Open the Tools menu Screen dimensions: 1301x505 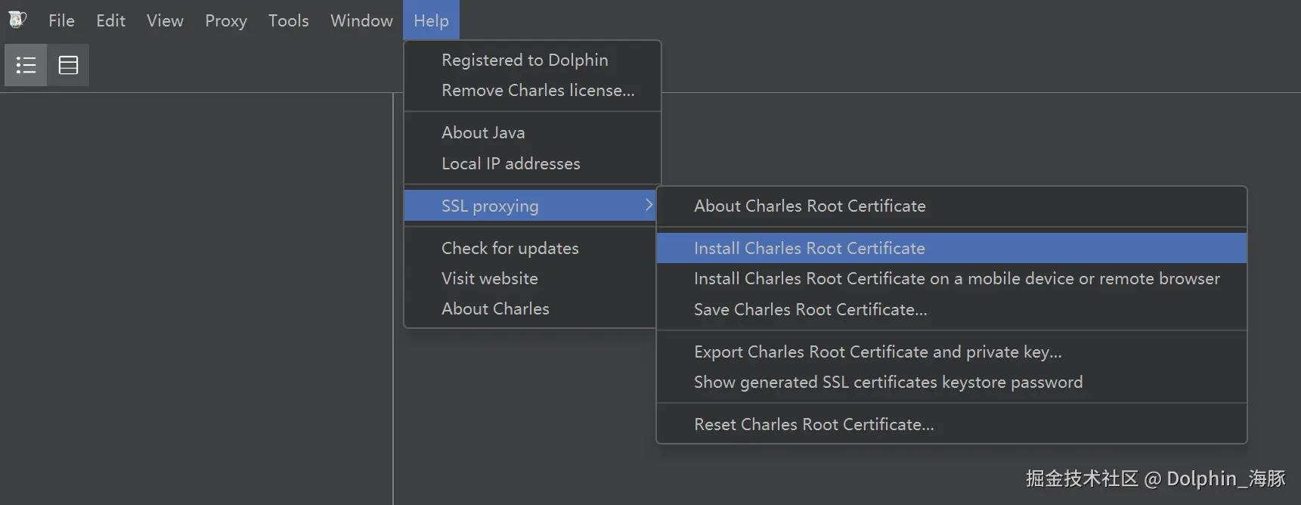(289, 20)
